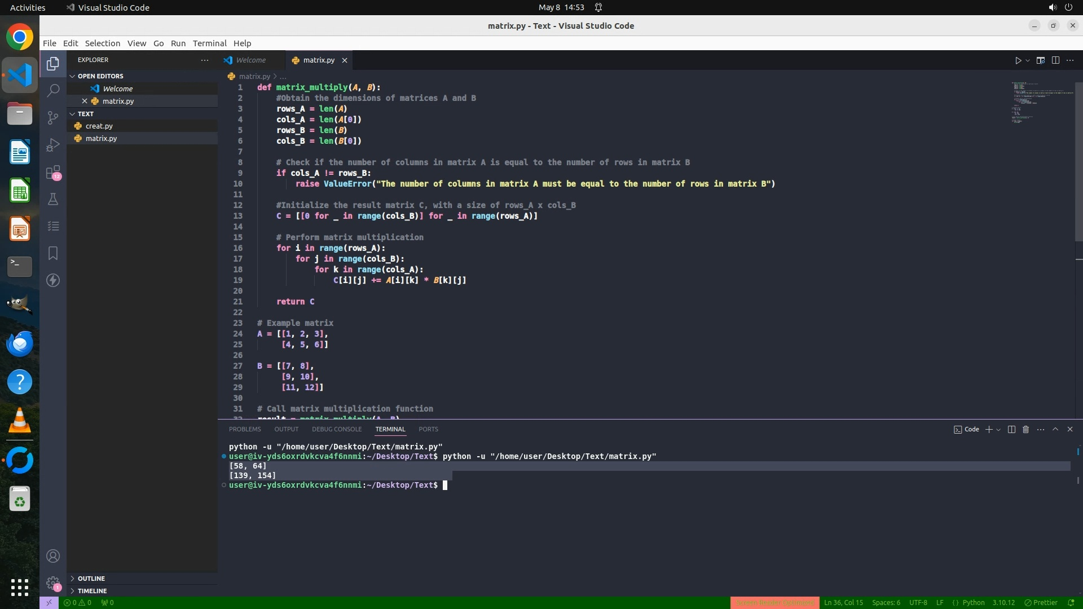The image size is (1083, 609).
Task: Switch to the Problems panel tab
Action: [245, 430]
